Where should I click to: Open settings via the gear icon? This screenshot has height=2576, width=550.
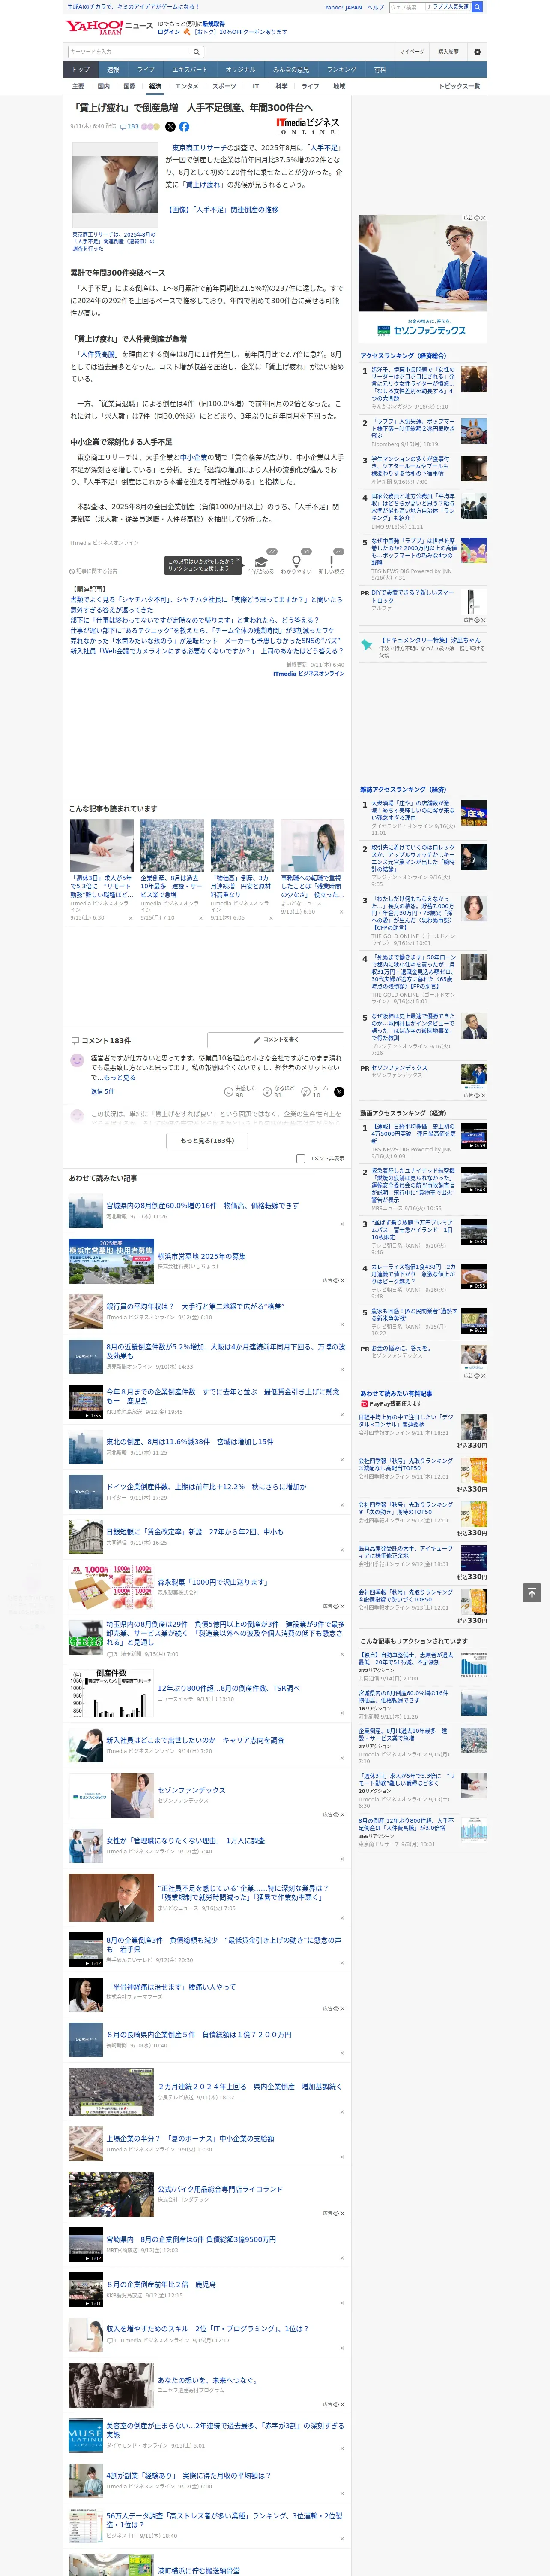[477, 52]
